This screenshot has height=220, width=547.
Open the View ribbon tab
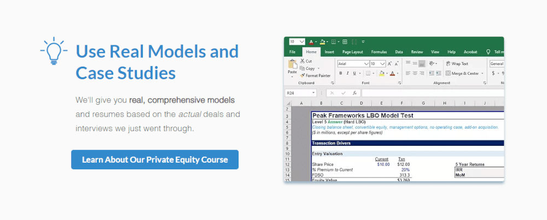click(x=435, y=52)
